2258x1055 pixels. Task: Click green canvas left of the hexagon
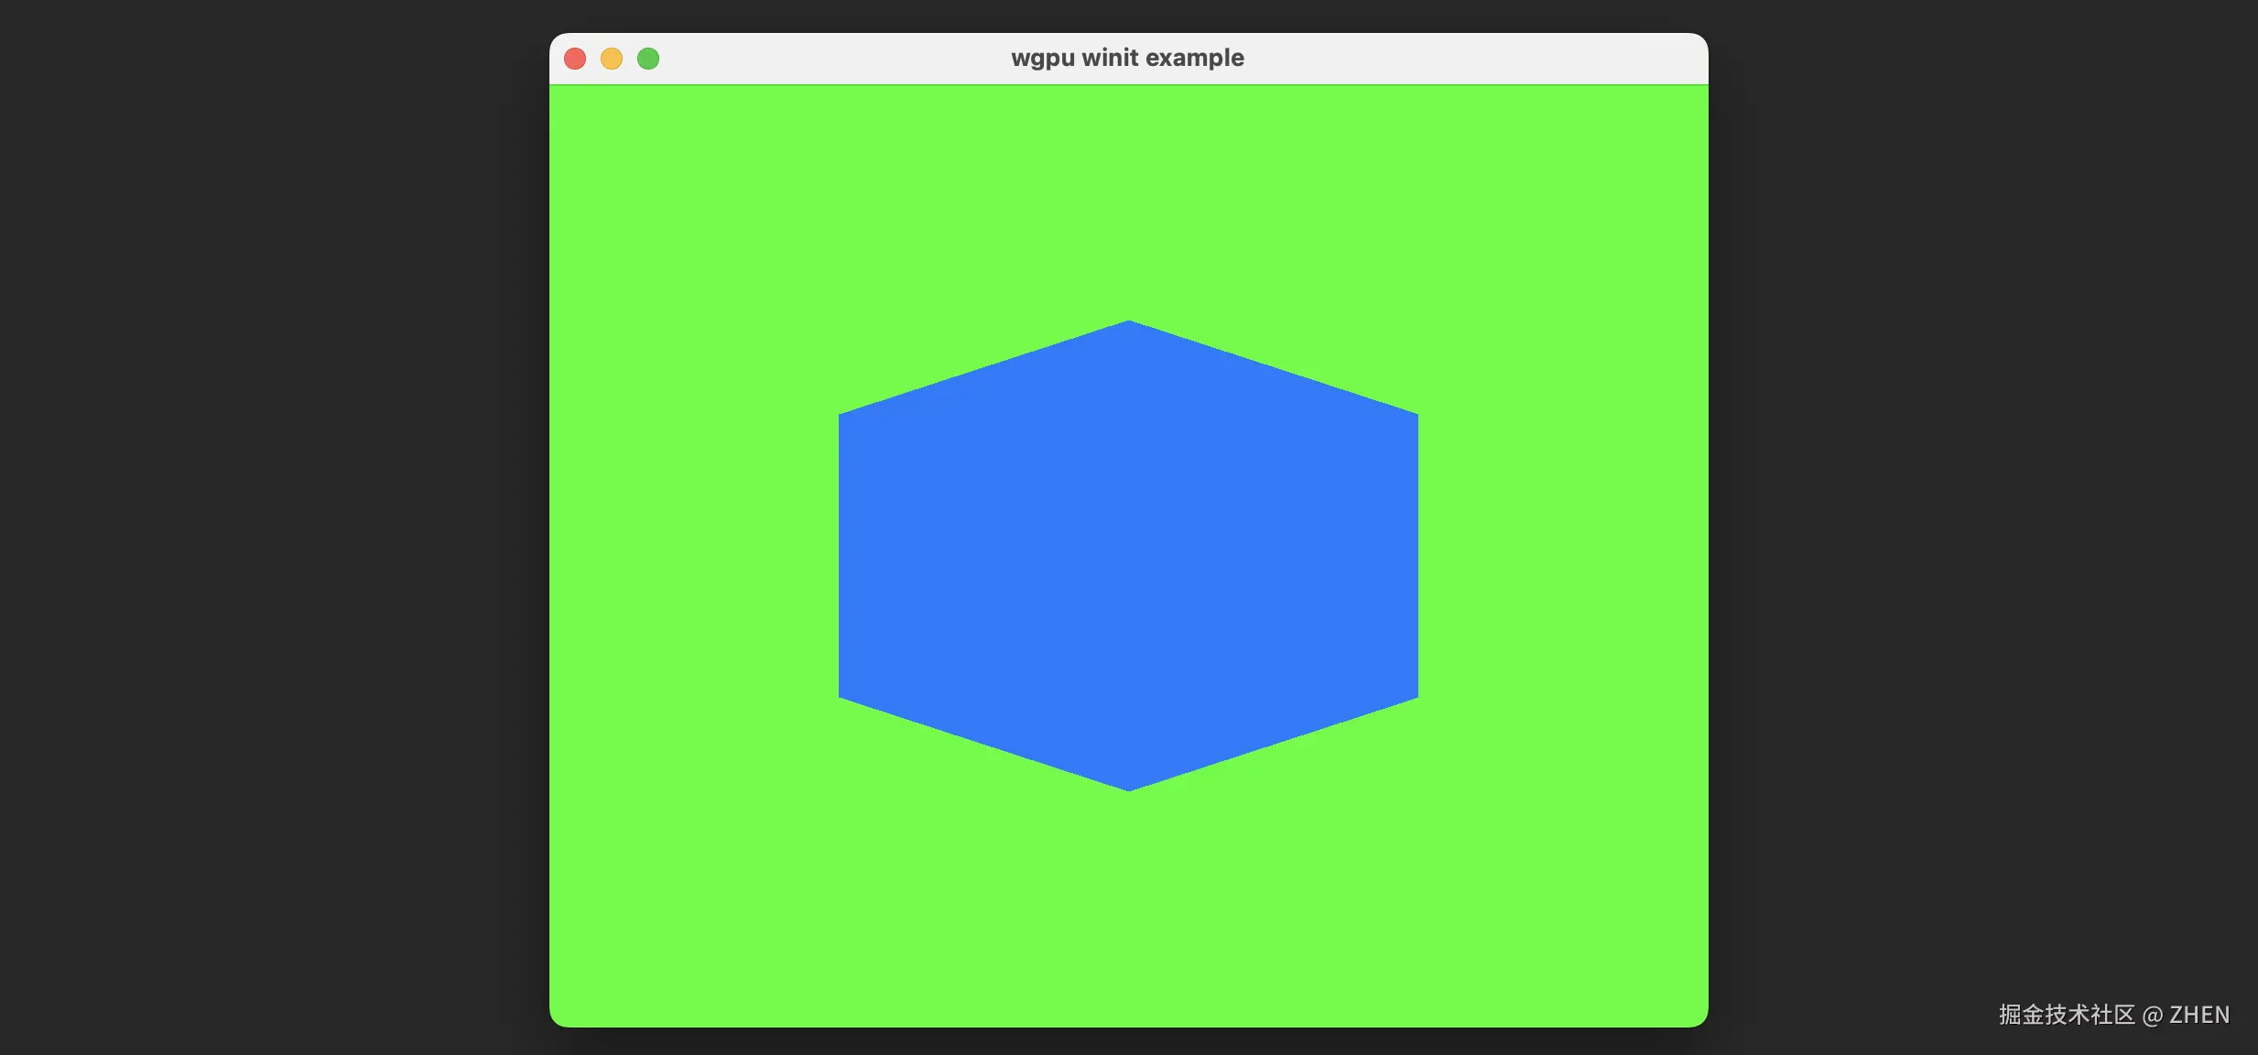(x=696, y=556)
